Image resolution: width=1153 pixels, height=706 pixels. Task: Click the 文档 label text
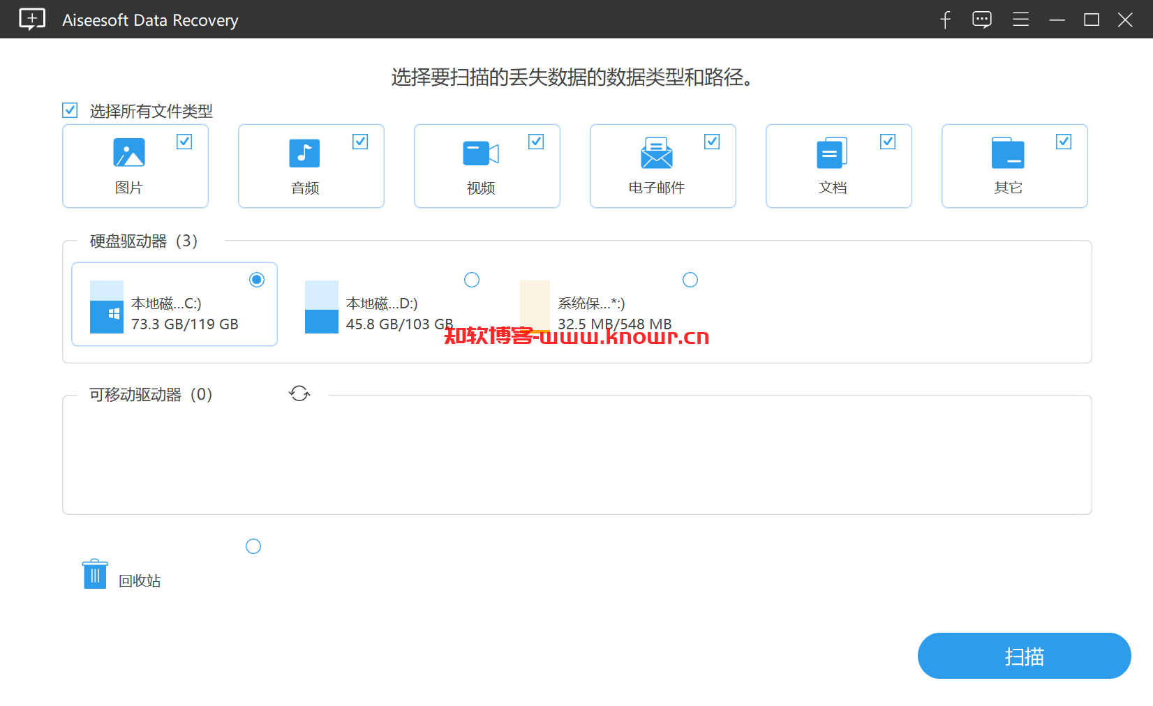click(x=833, y=188)
